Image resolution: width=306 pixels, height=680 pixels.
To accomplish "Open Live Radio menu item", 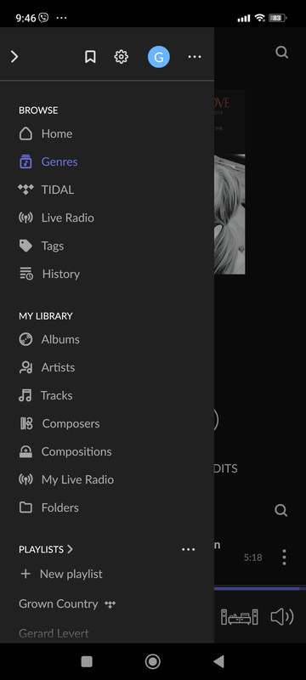I will coord(68,218).
